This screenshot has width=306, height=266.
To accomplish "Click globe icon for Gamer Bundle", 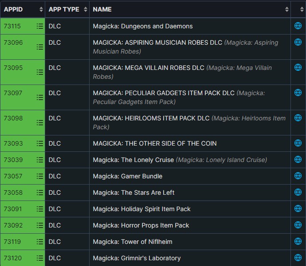I will point(298,176).
